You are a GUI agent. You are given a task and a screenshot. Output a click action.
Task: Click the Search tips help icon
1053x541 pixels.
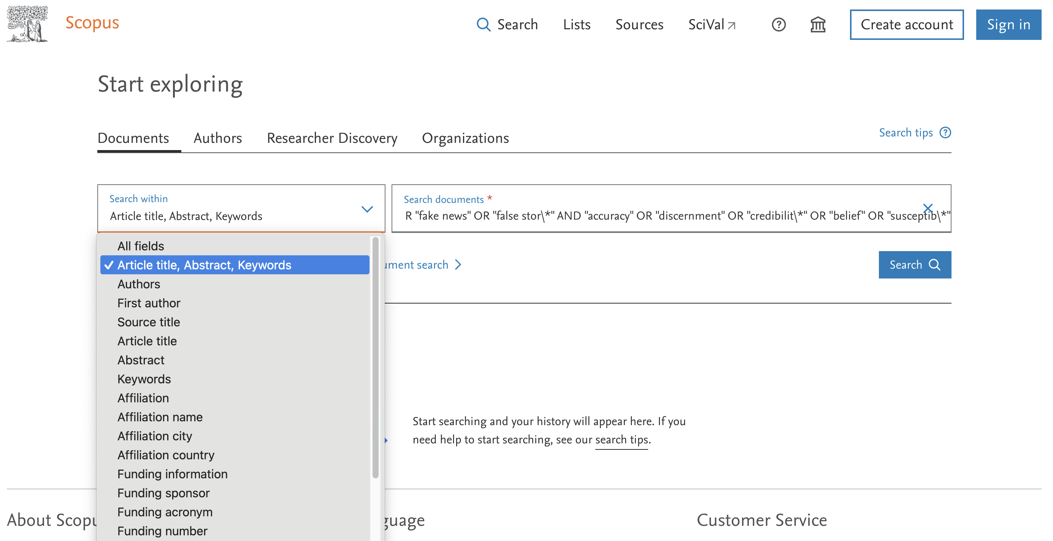pyautogui.click(x=945, y=132)
